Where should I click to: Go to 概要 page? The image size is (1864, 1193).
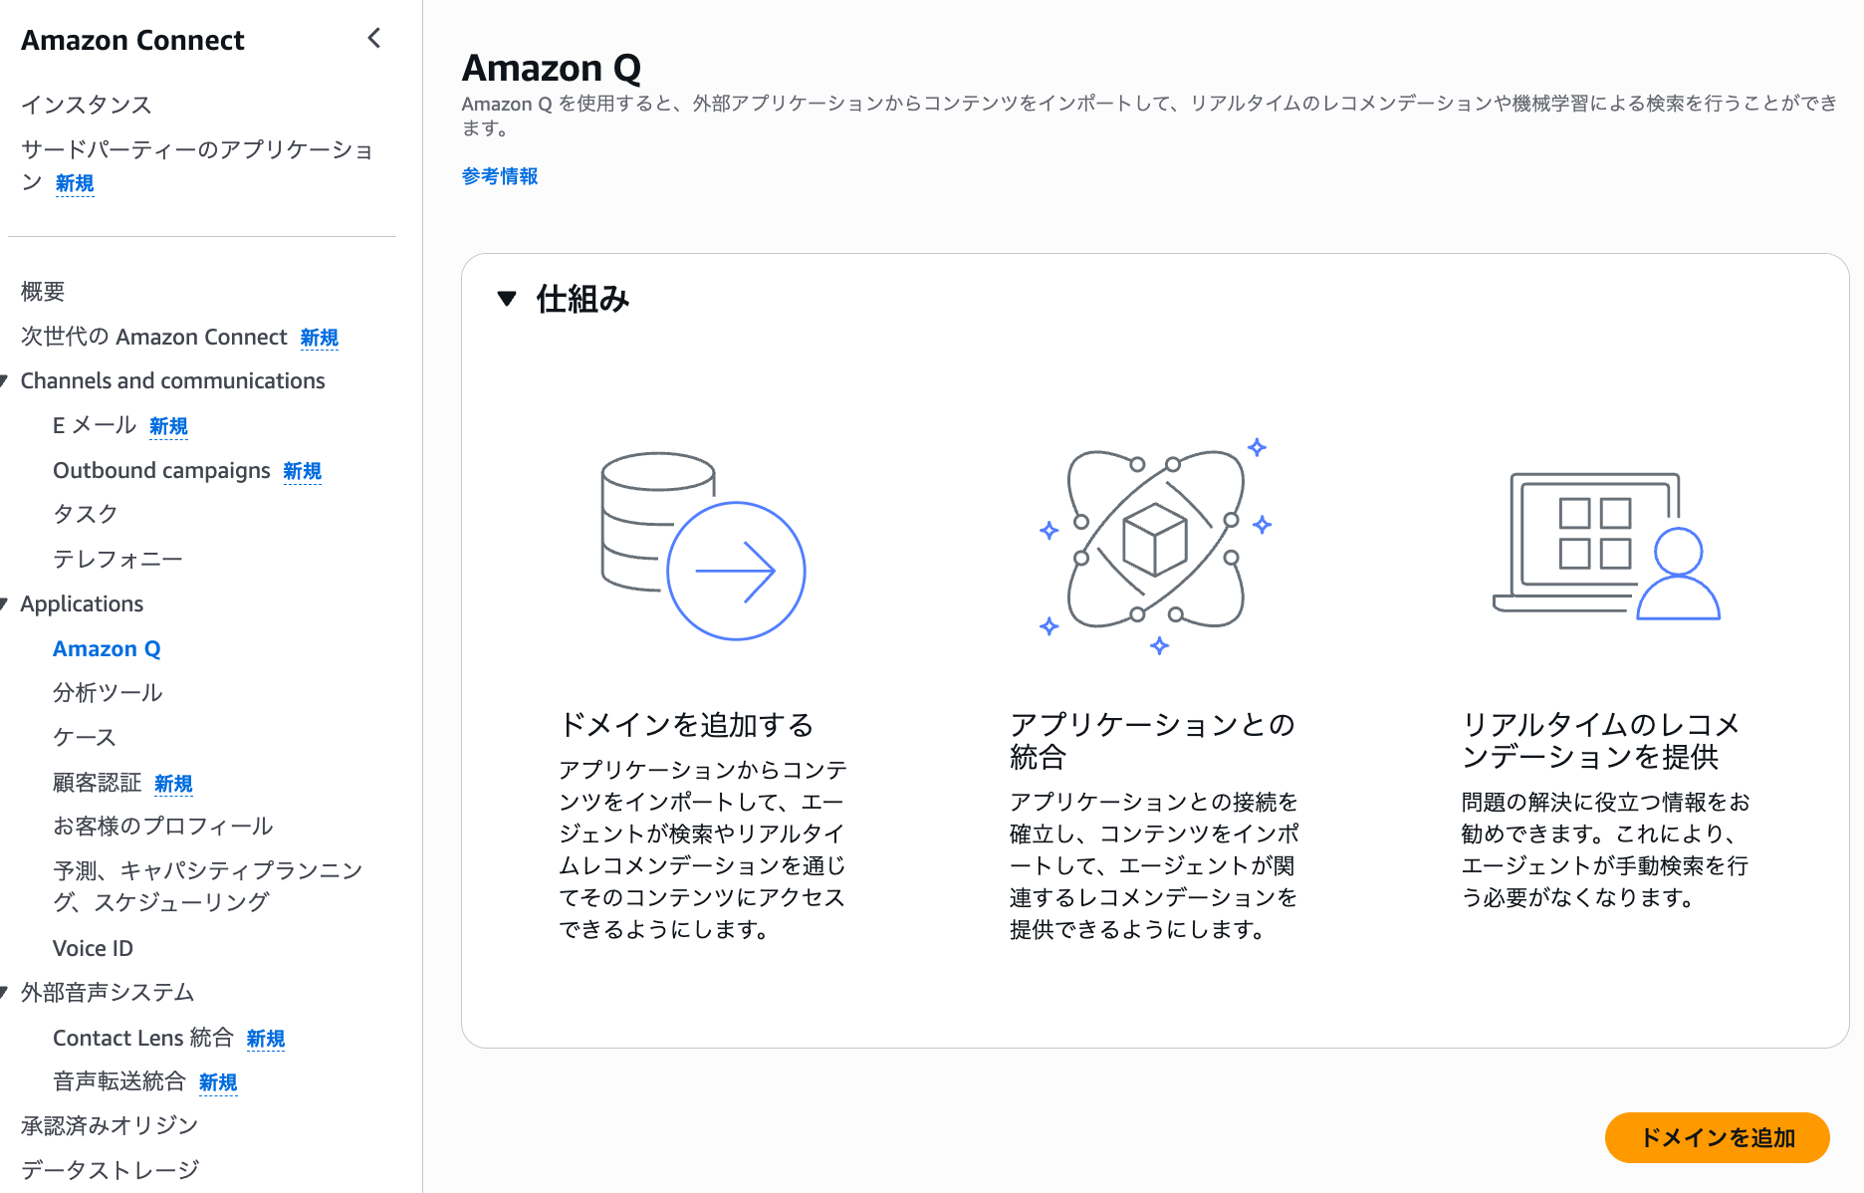[43, 292]
